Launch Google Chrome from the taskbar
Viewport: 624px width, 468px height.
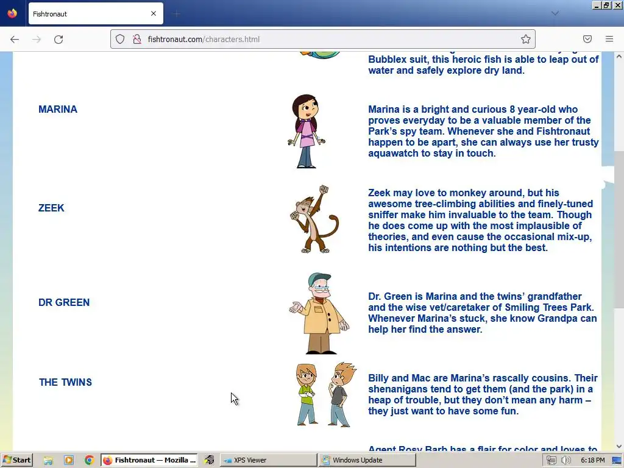[89, 460]
